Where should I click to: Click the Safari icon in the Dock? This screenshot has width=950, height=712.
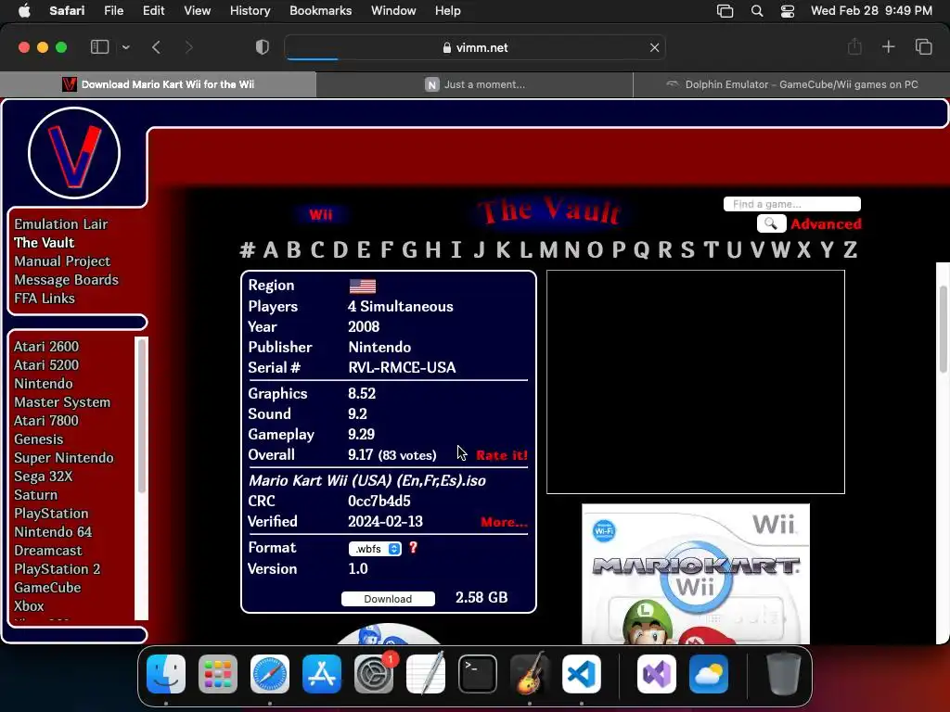point(270,674)
